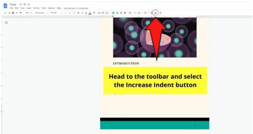This screenshot has height=134, width=253.
Task: Click the Increase Indent button
Action: 155,13
